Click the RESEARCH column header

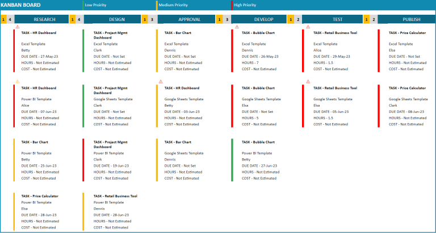45,19
